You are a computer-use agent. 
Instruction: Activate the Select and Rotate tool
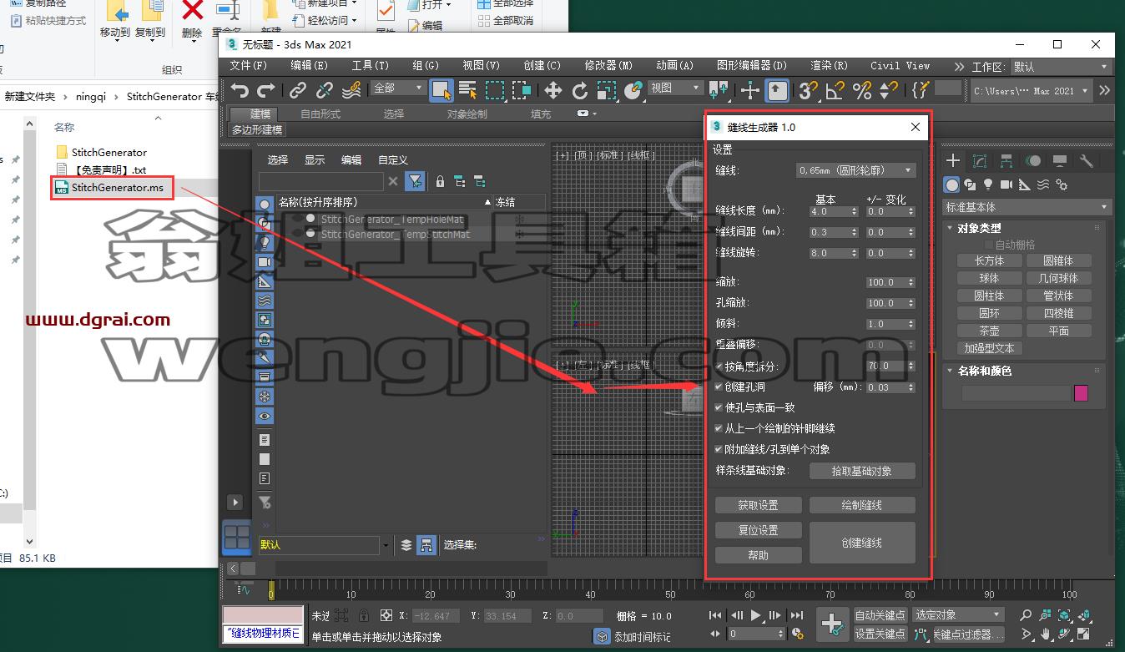click(x=580, y=90)
